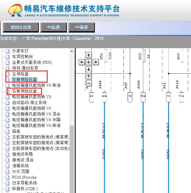Click document icon beside PCM (Porsche
Image resolution: width=191 pixels, height=193 pixels.
click(8, 177)
